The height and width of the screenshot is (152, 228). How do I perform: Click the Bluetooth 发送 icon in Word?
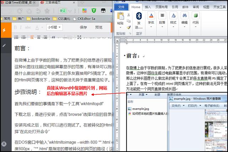tap(139, 16)
